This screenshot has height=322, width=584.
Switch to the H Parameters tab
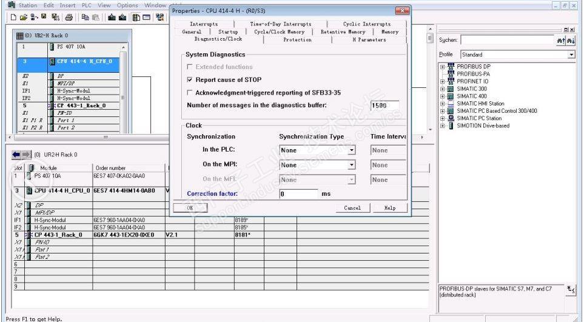369,39
